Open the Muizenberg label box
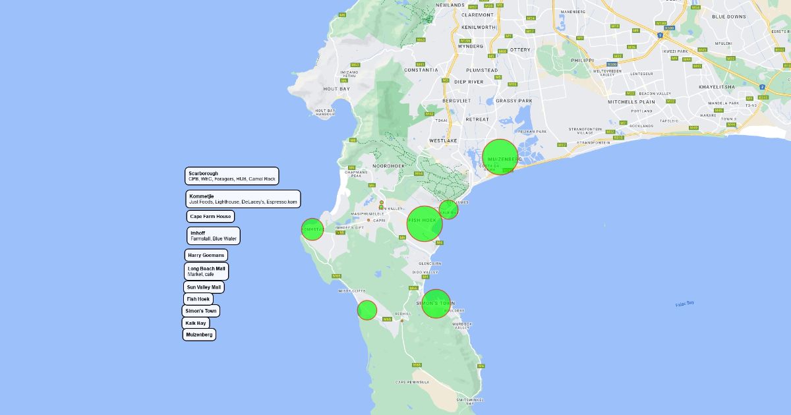 point(199,335)
